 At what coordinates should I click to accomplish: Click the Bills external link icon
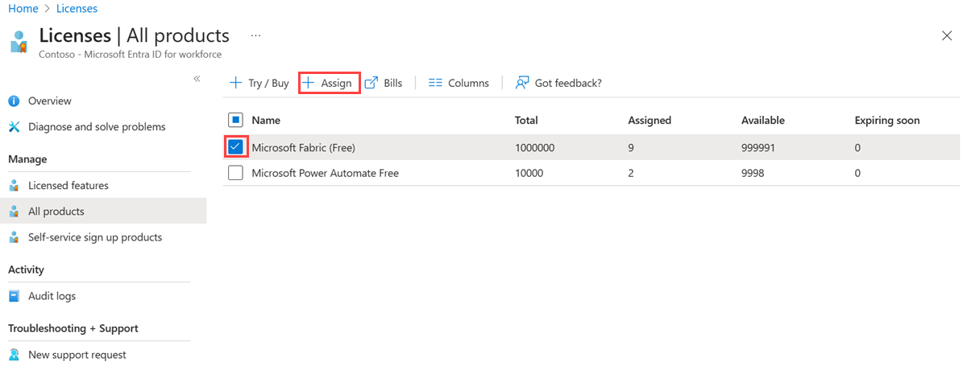tap(371, 83)
